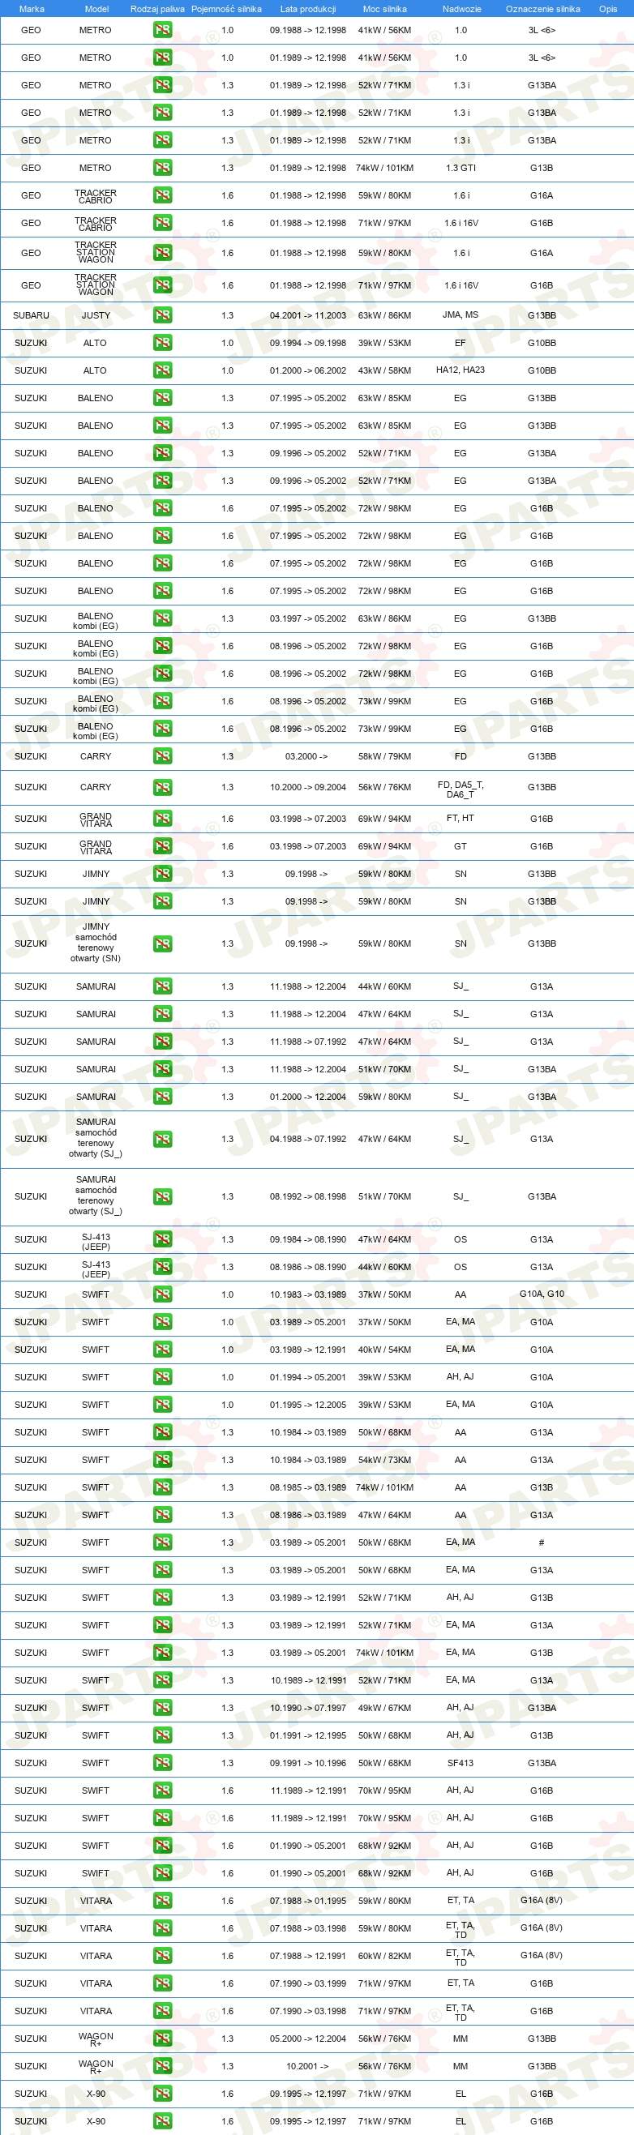The height and width of the screenshot is (2135, 634).
Task: Click fuel icon for Swift 54kW / 73KM row
Action: [x=162, y=1460]
